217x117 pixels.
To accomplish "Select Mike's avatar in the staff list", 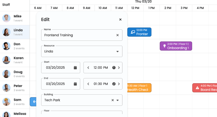I will pos(6,18).
